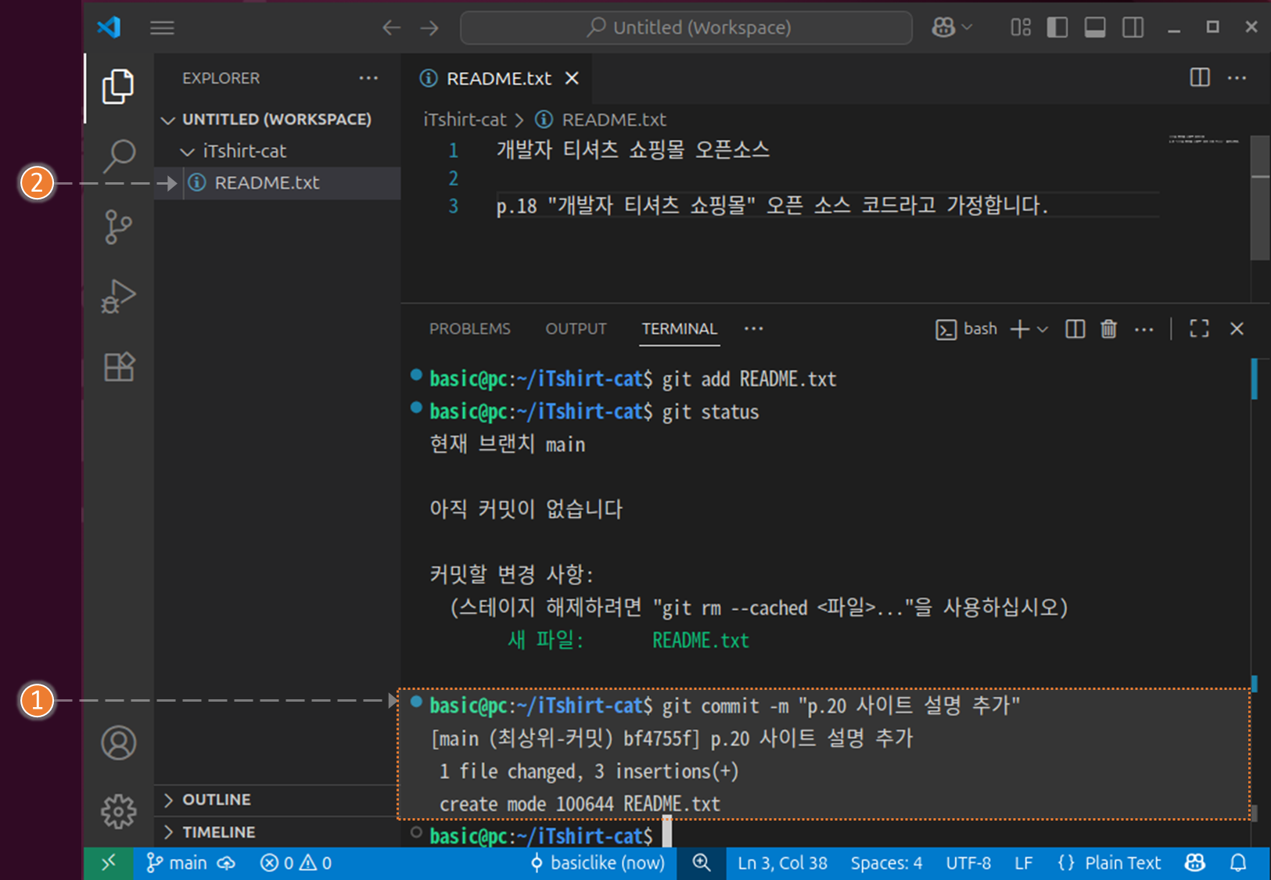The height and width of the screenshot is (880, 1271).
Task: Open errors and warnings count
Action: [x=296, y=863]
